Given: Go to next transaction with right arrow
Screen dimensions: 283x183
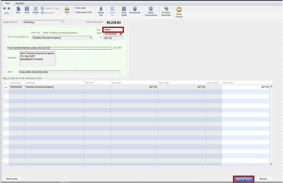Looking at the screenshot, I should point(9,8).
